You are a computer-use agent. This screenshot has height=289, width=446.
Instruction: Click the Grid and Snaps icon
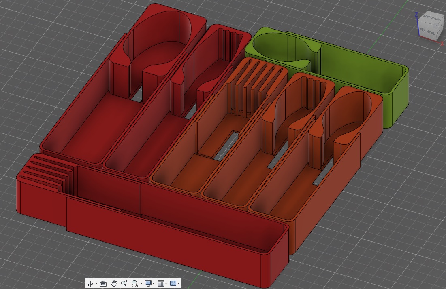tap(160, 283)
